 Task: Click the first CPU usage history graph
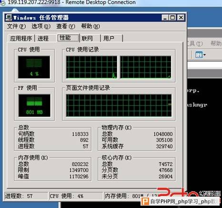pos(91,67)
